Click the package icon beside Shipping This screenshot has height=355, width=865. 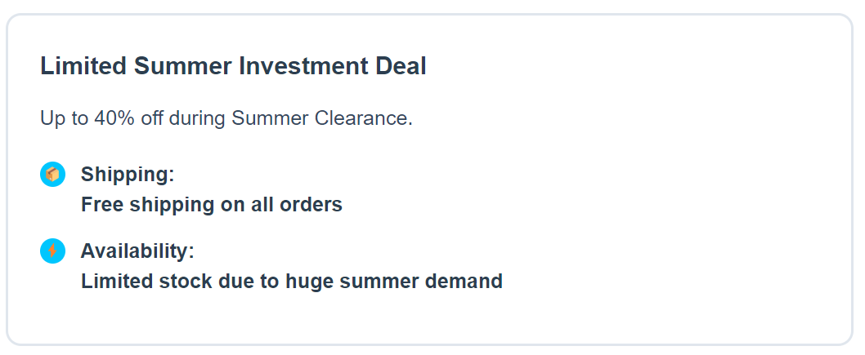tap(52, 175)
